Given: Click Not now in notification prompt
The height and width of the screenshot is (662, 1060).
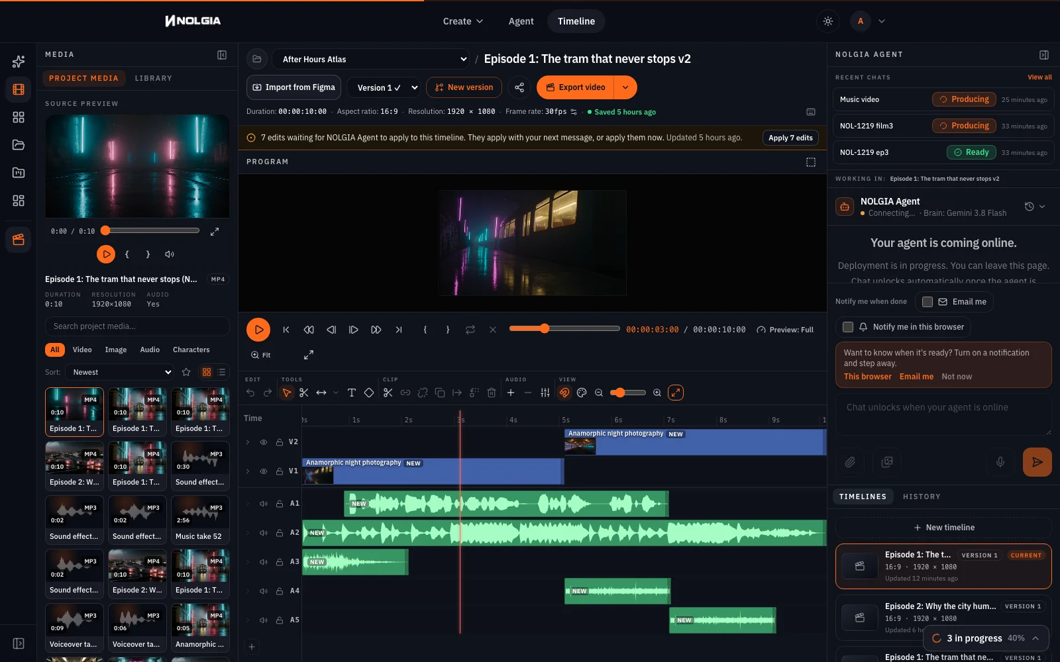Looking at the screenshot, I should 957,377.
